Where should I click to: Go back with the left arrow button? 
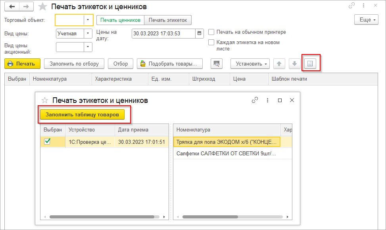tap(12, 7)
